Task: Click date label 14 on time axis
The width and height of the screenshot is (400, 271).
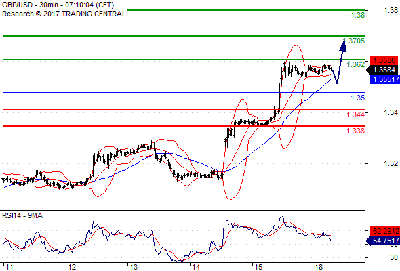Action: coord(196,267)
